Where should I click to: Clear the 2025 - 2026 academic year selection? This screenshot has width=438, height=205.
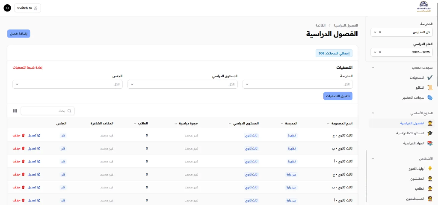tap(380, 52)
